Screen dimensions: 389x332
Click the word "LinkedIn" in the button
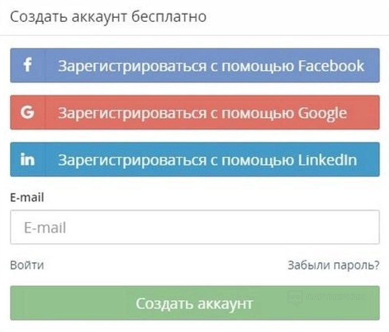(327, 160)
